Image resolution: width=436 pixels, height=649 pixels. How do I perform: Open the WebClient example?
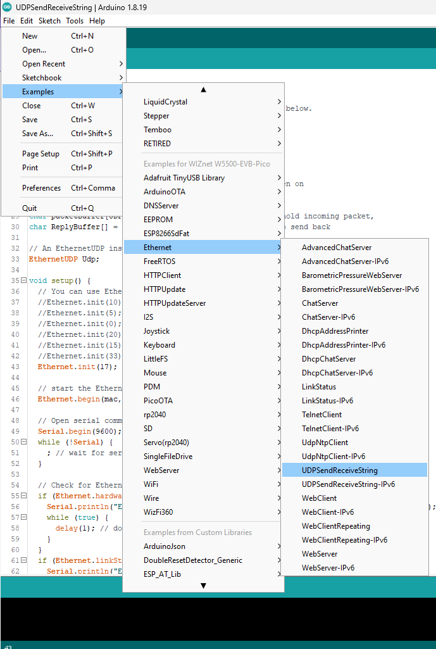(354, 498)
